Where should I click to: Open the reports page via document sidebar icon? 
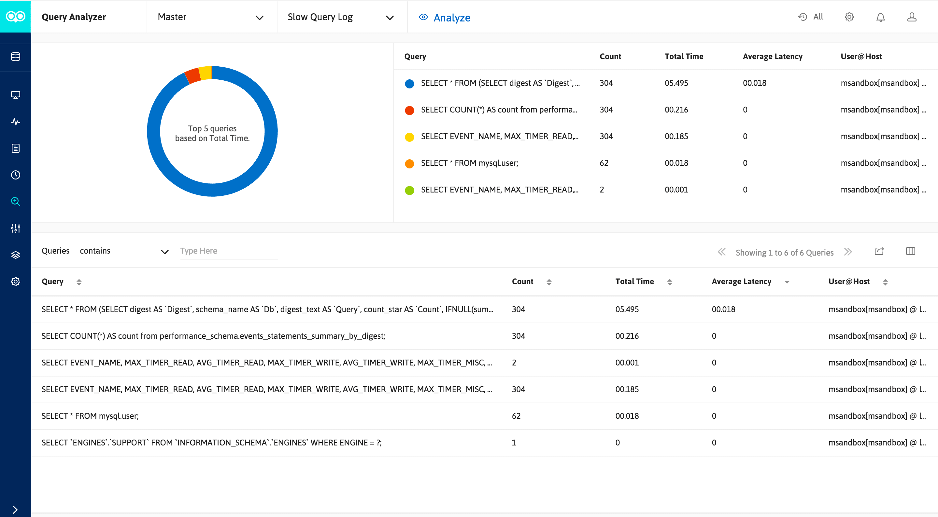tap(15, 148)
